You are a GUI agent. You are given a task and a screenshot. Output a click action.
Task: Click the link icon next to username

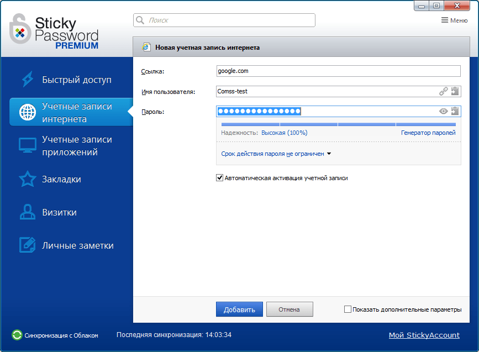[x=443, y=91]
